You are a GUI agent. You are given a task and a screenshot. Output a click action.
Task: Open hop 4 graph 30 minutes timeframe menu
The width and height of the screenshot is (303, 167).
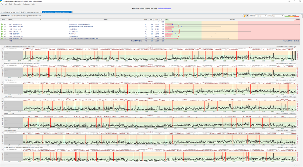tap(296, 80)
